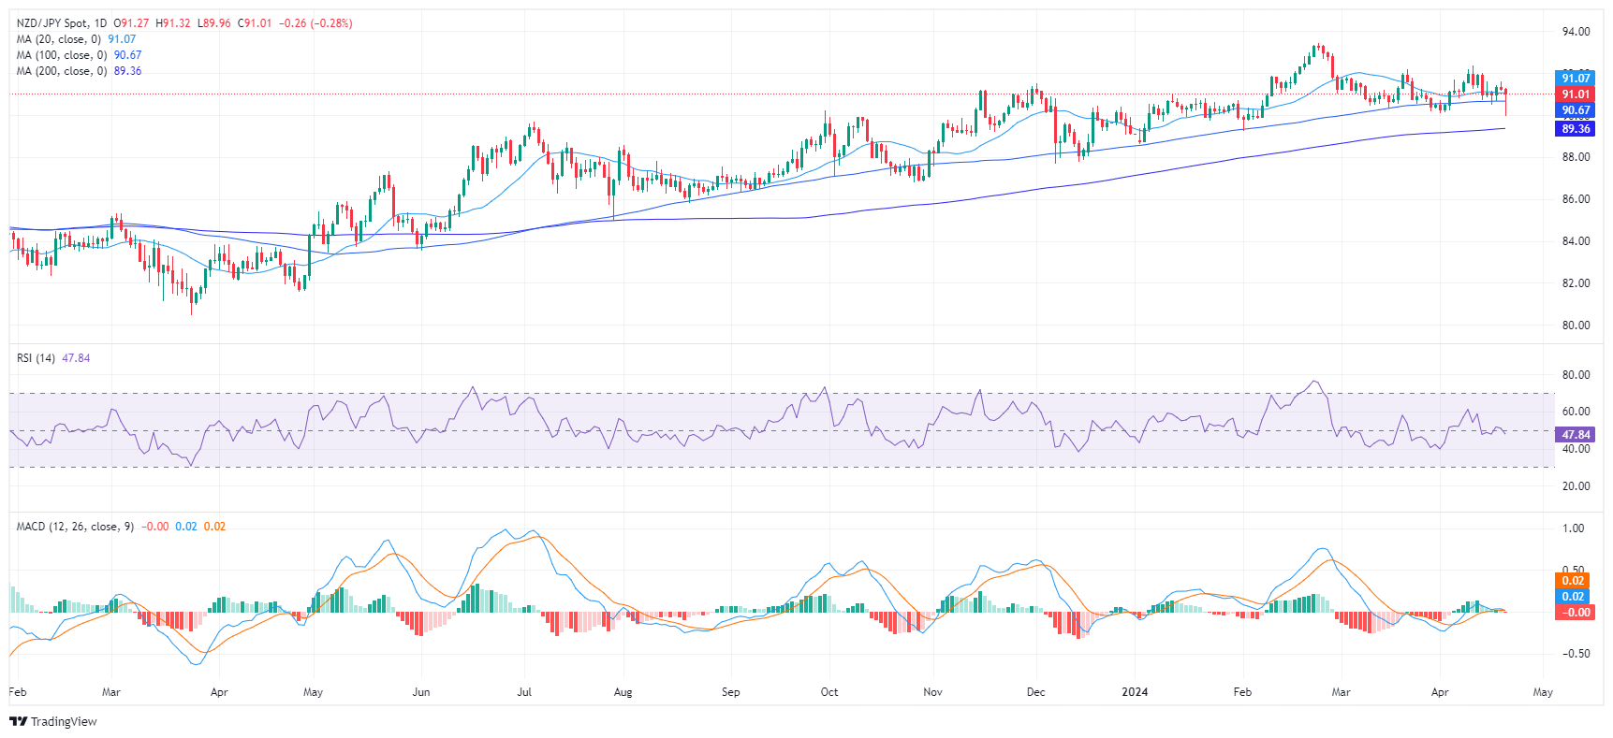Click the purple 47.84 RSI axis tag
The image size is (1613, 738).
tap(1575, 435)
